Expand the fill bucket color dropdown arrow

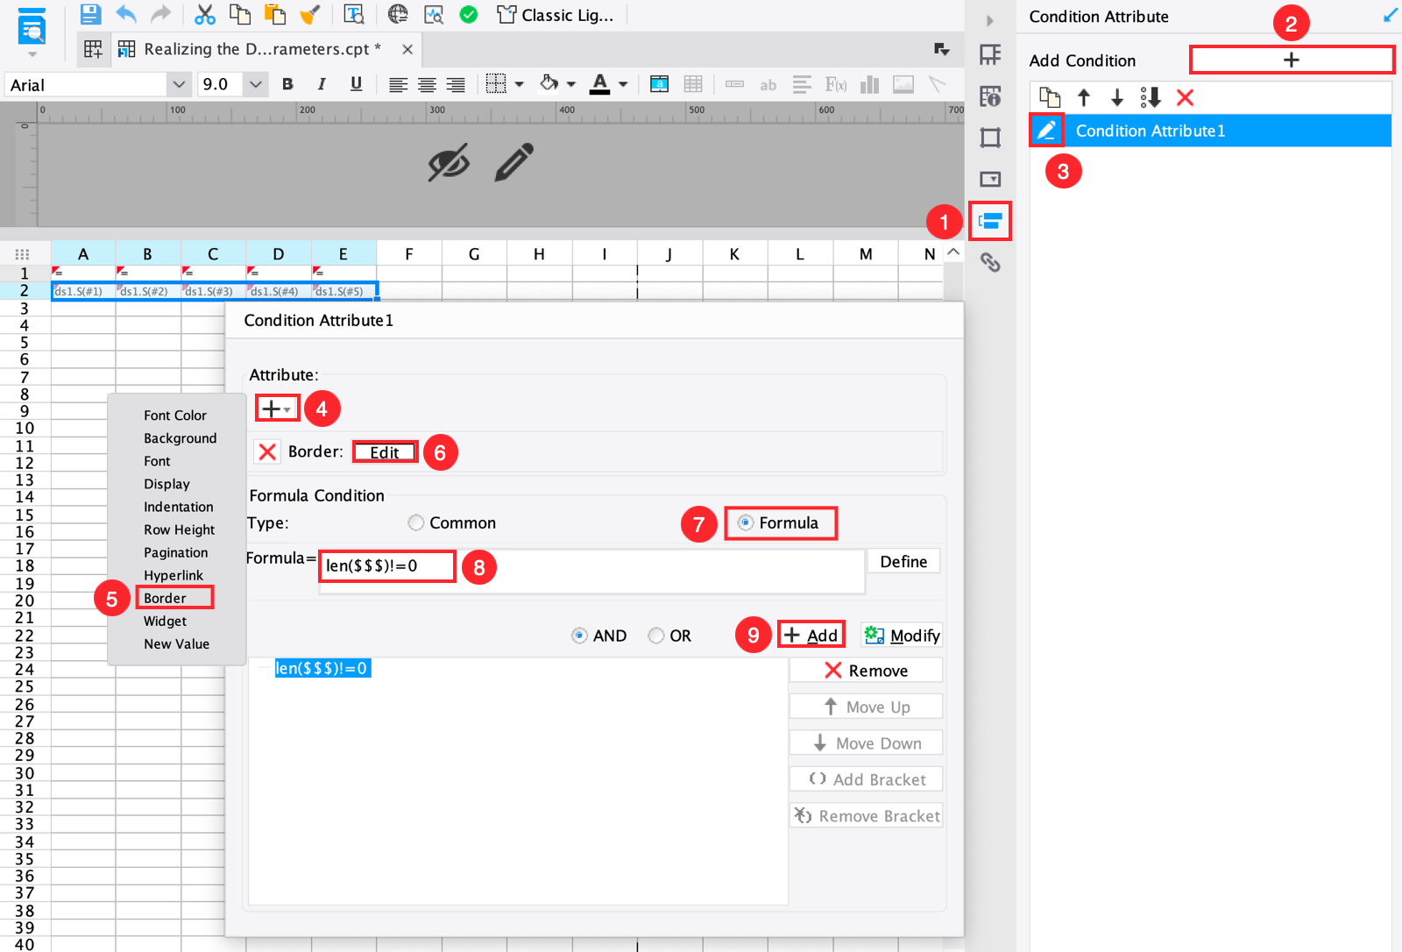571,85
